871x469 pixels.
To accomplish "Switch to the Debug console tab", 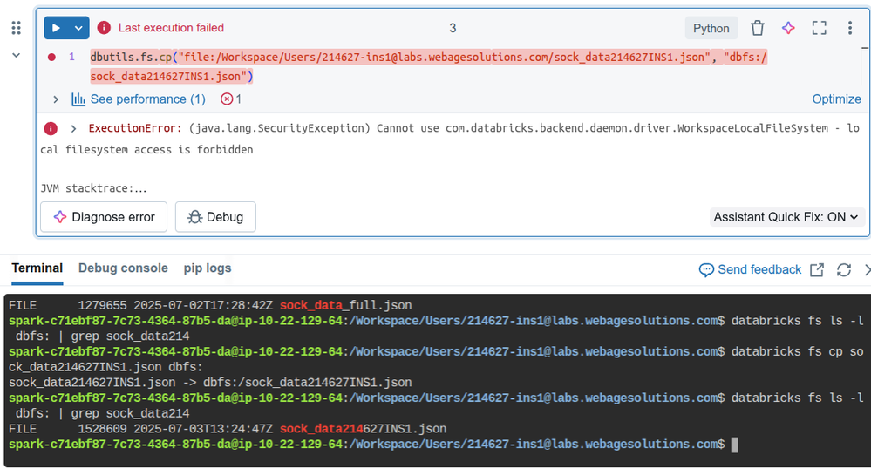I will tap(123, 268).
